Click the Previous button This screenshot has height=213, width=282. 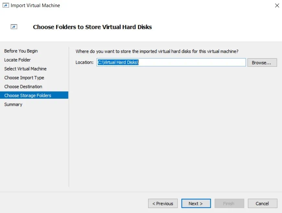[163, 204]
